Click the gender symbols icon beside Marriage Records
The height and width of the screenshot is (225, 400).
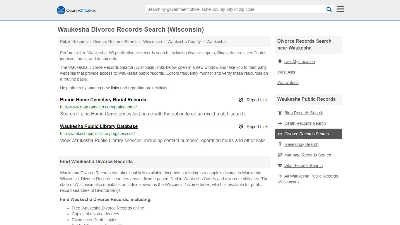pyautogui.click(x=280, y=155)
